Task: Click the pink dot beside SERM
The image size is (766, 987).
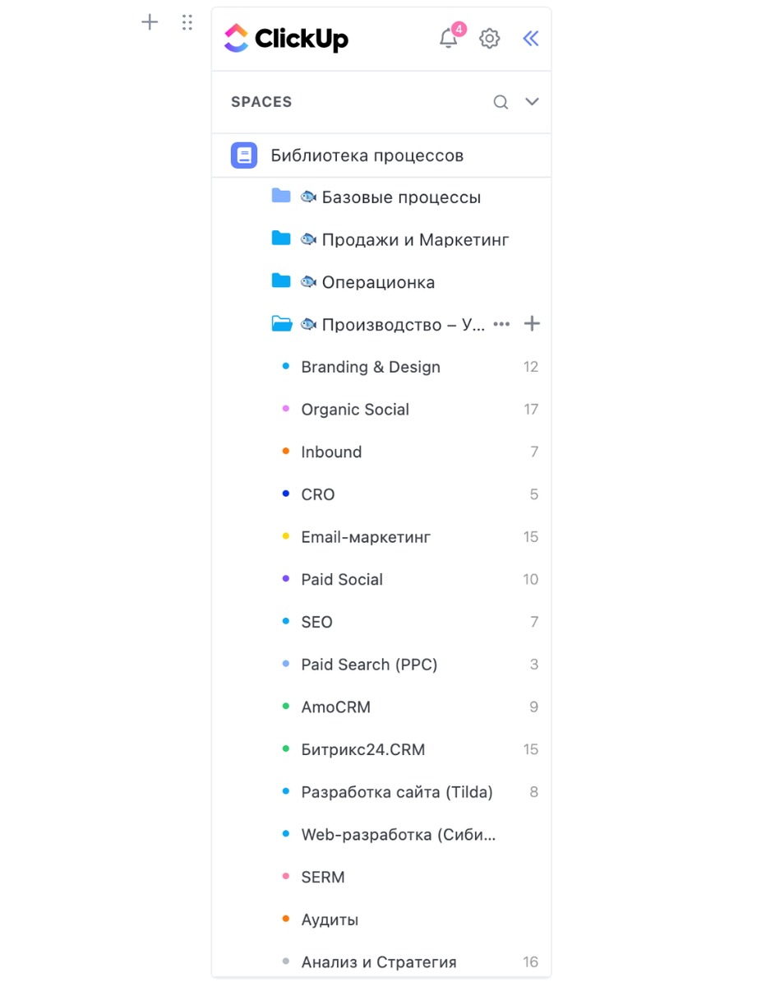Action: click(x=286, y=877)
